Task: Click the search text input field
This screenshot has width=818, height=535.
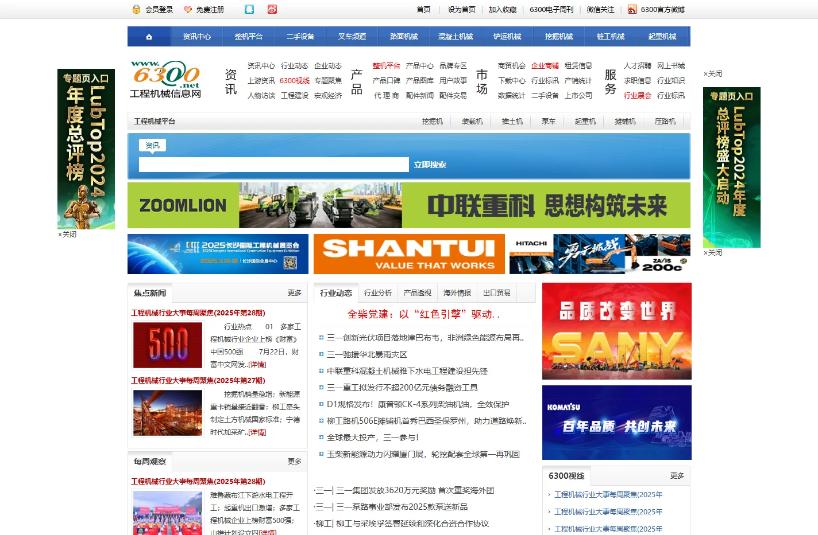Action: (274, 165)
